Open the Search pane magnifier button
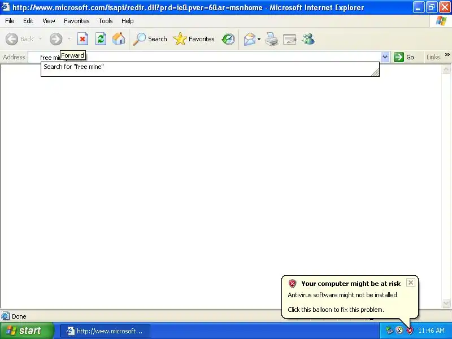452x339 pixels. (150, 39)
